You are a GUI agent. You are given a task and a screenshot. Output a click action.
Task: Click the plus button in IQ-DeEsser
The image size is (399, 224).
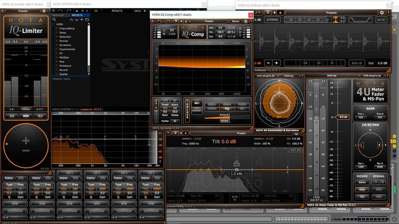276,63
